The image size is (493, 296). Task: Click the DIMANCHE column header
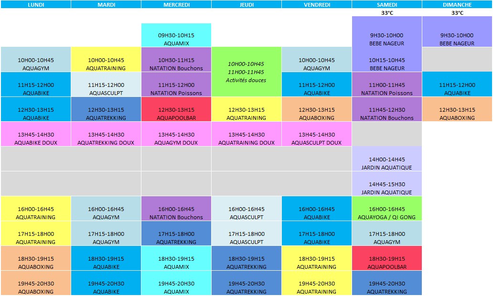click(457, 4)
